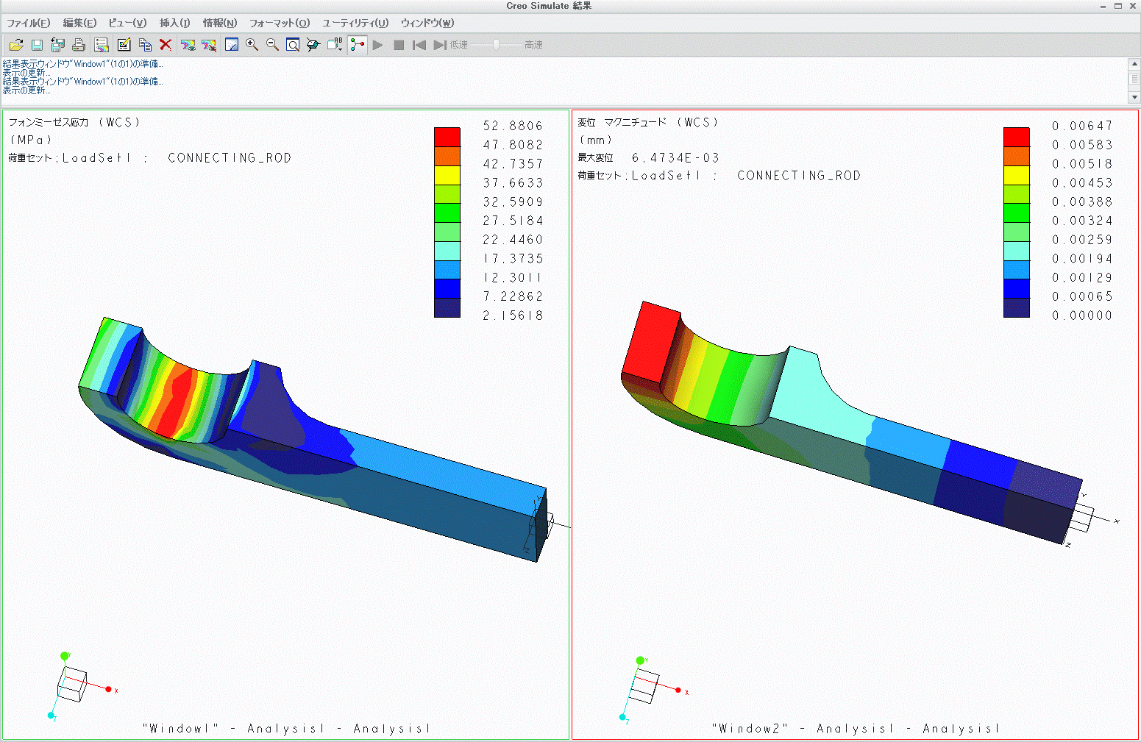Click the 最大変位 6.4734E-03 label
This screenshot has height=742, width=1141.
click(x=648, y=157)
